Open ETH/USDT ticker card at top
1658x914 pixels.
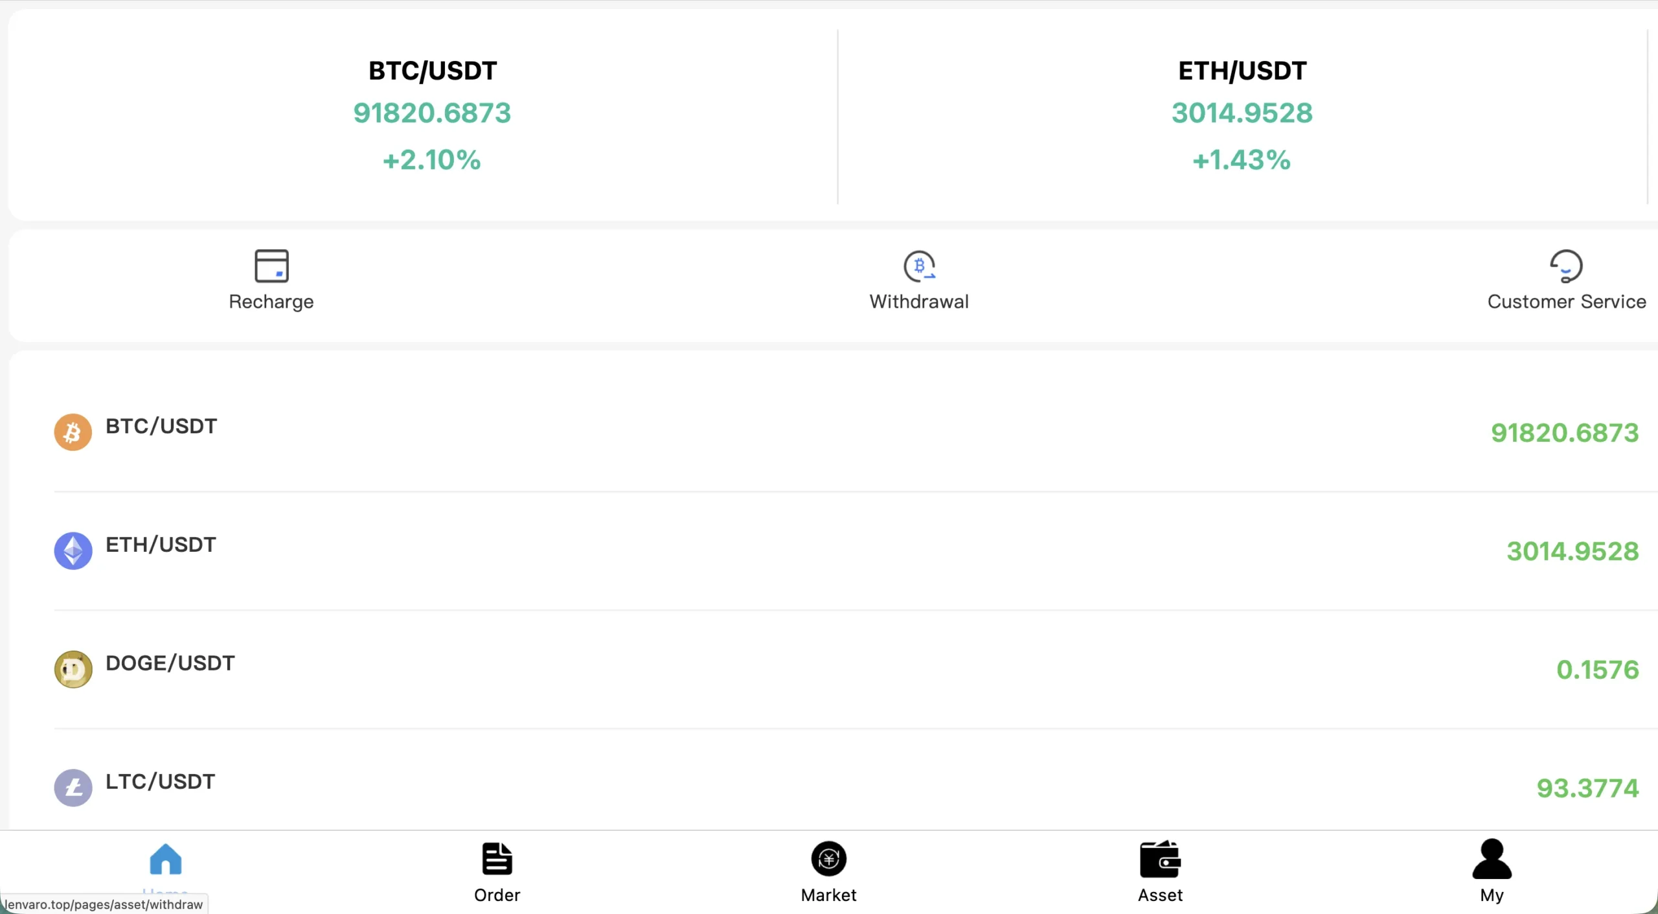(x=1242, y=116)
